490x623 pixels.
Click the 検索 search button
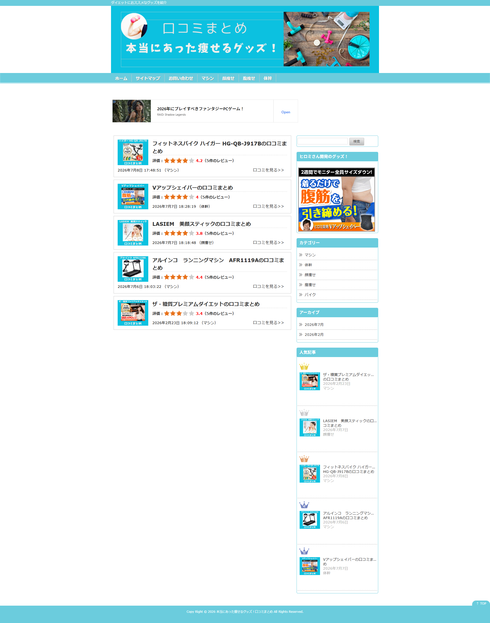coord(357,141)
